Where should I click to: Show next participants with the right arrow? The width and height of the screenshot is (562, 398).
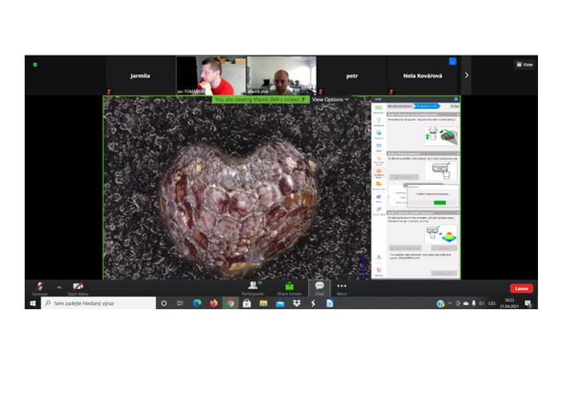coord(466,75)
